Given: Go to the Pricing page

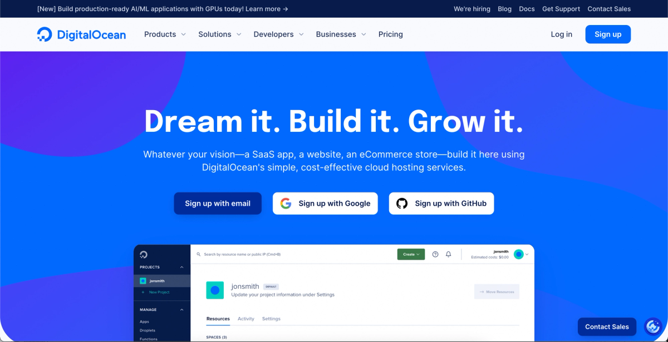Looking at the screenshot, I should click(x=391, y=34).
